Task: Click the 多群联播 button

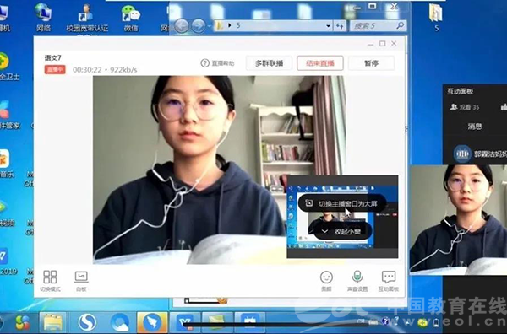Action: [269, 63]
